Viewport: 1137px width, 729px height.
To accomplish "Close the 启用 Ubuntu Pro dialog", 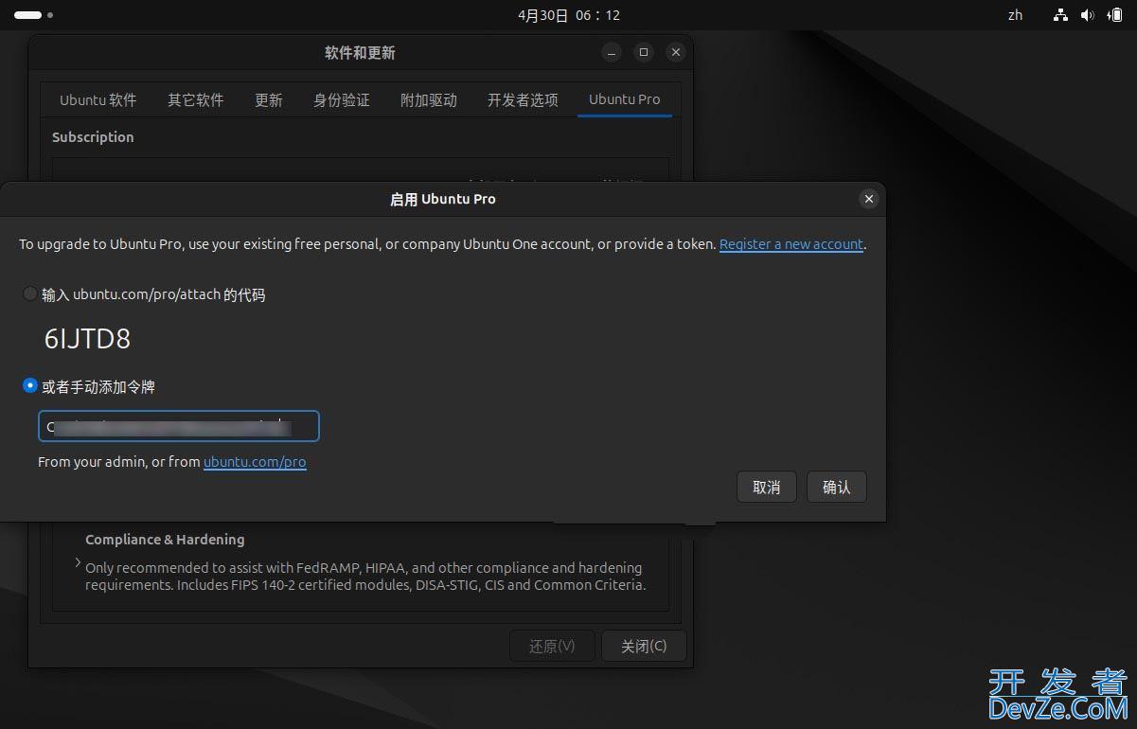I will 868,199.
